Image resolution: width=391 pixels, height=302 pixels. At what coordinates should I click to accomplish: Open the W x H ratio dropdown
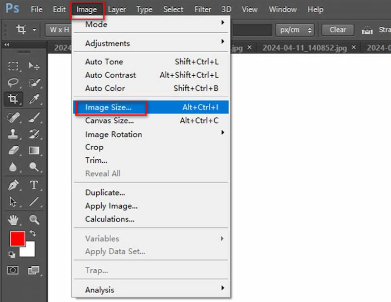pyautogui.click(x=59, y=30)
